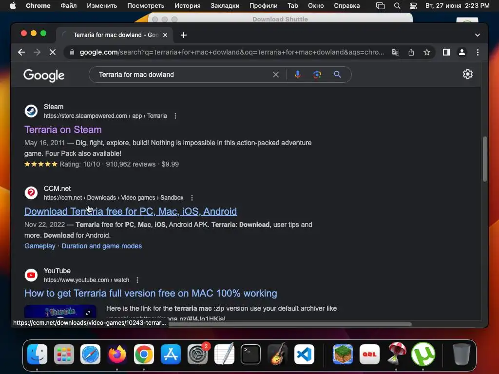The height and width of the screenshot is (374, 499).
Task: Open the Apple menu
Action: click(13, 6)
